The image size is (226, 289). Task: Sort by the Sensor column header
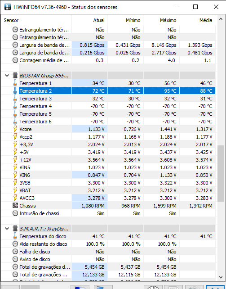click(36, 20)
